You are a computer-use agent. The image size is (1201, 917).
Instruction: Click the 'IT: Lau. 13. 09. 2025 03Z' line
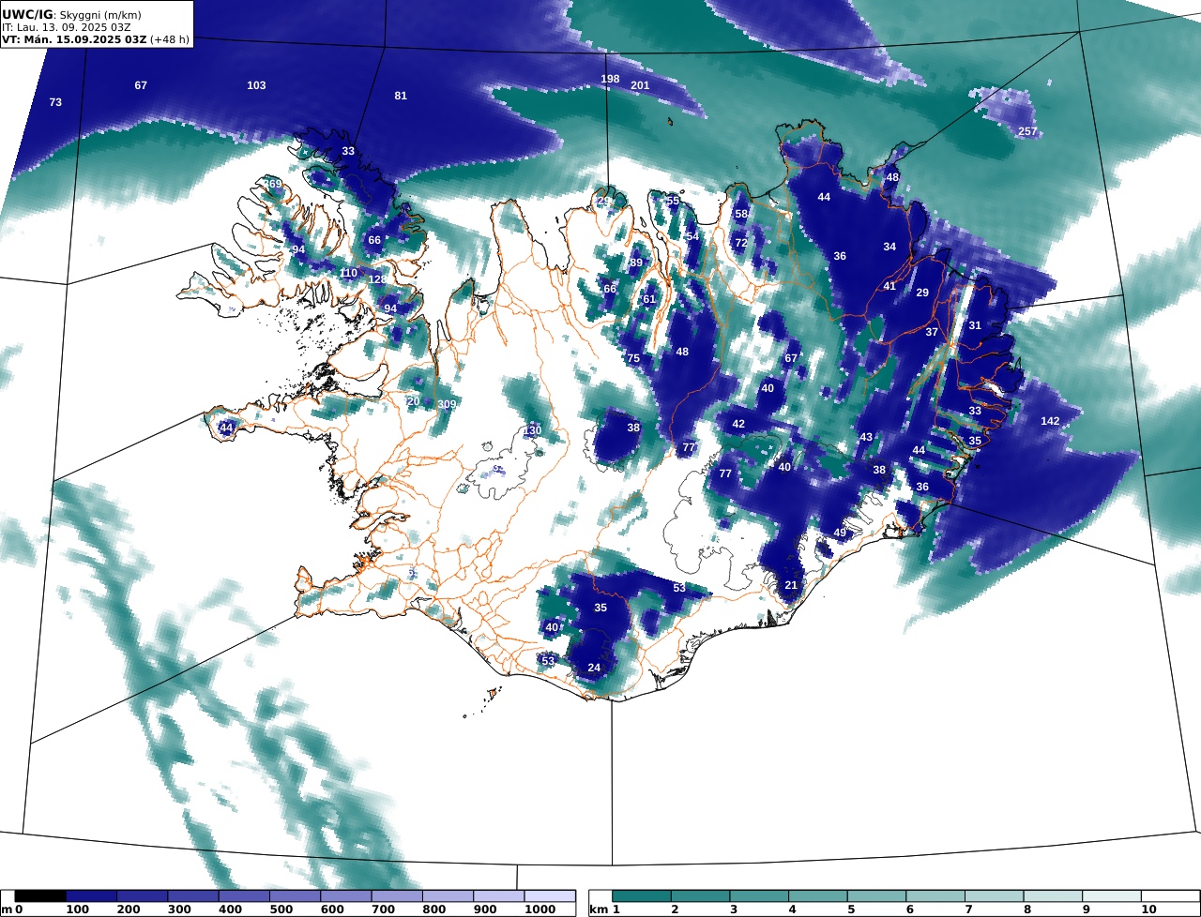coord(66,27)
